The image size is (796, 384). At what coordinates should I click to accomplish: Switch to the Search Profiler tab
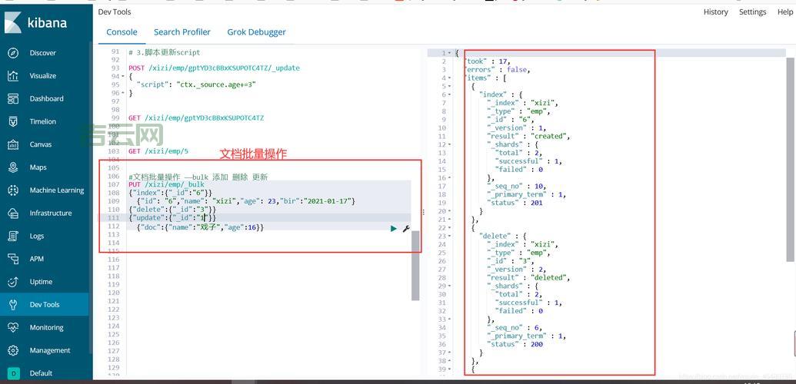[182, 32]
